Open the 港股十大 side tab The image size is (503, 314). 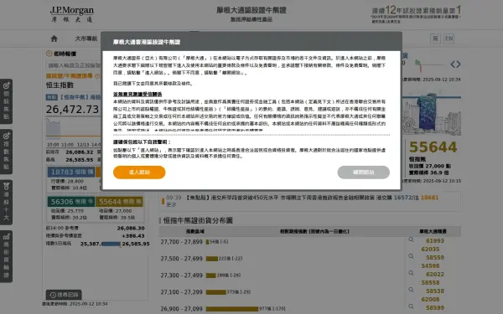pos(7,202)
